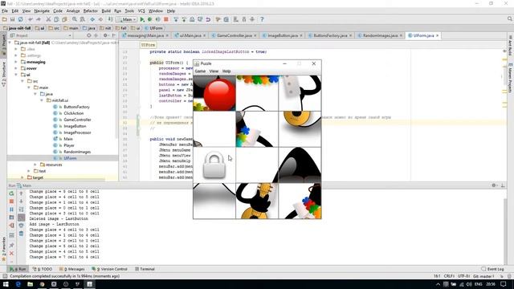Viewport: 514px width, 289px height.
Task: Click the UTF-8 encoding in status bar
Action: (x=463, y=276)
